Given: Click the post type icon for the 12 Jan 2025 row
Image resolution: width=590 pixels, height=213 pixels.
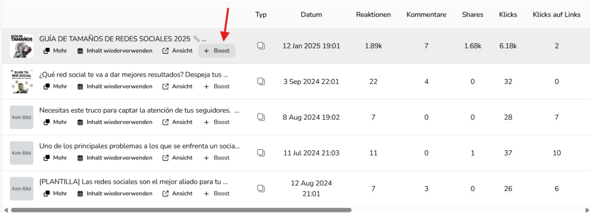Looking at the screenshot, I should (x=261, y=46).
